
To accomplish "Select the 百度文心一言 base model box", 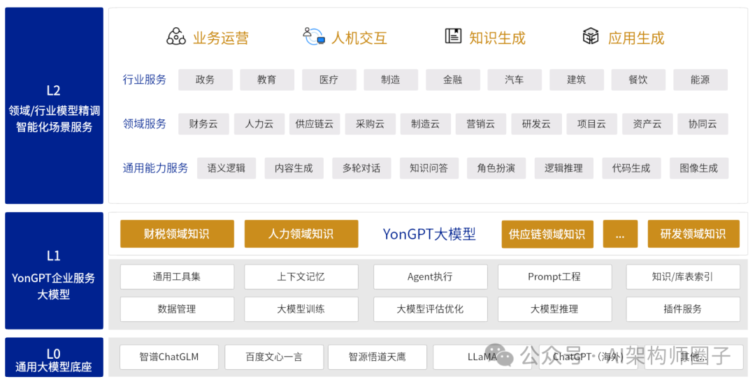I will [x=274, y=357].
